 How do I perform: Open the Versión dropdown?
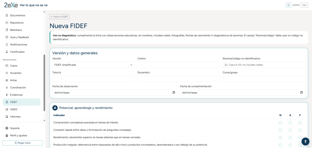94,65
